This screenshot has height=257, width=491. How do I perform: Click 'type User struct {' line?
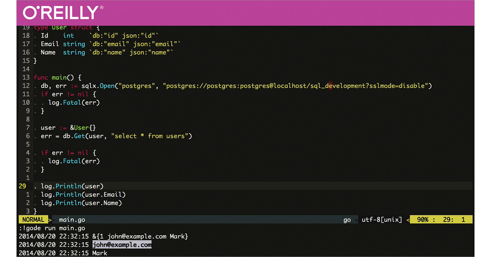coord(67,27)
